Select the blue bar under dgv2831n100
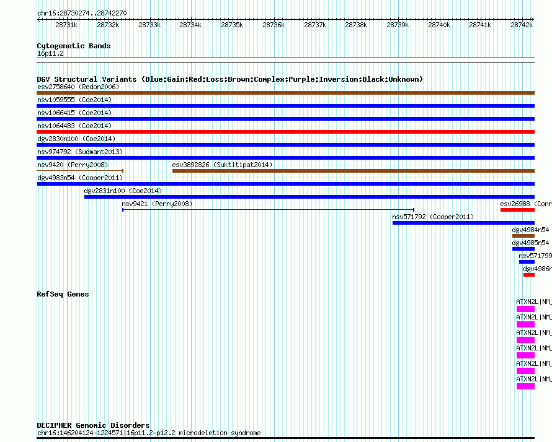This screenshot has height=442, width=552. pyautogui.click(x=309, y=197)
